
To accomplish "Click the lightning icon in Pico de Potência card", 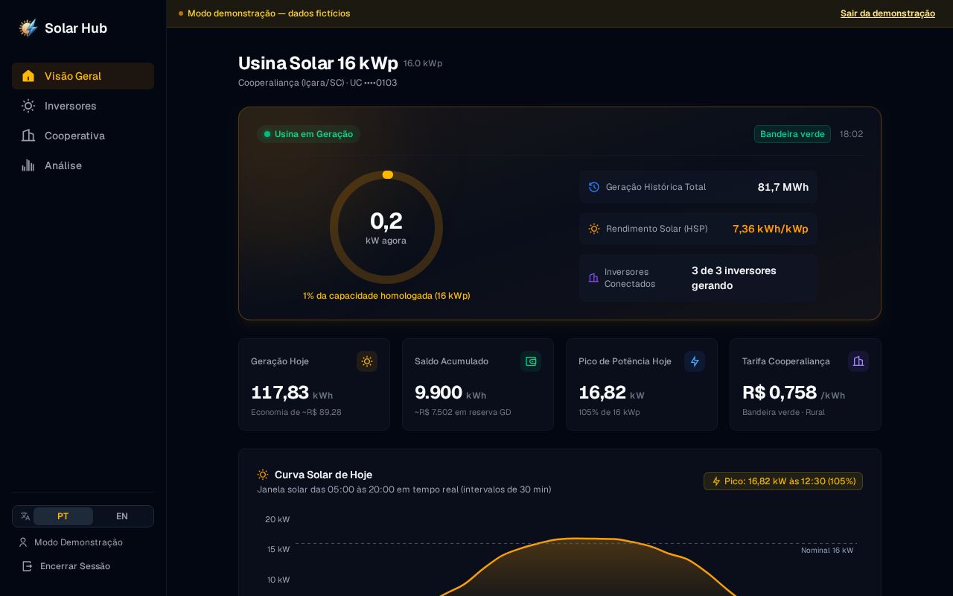I will tap(695, 361).
